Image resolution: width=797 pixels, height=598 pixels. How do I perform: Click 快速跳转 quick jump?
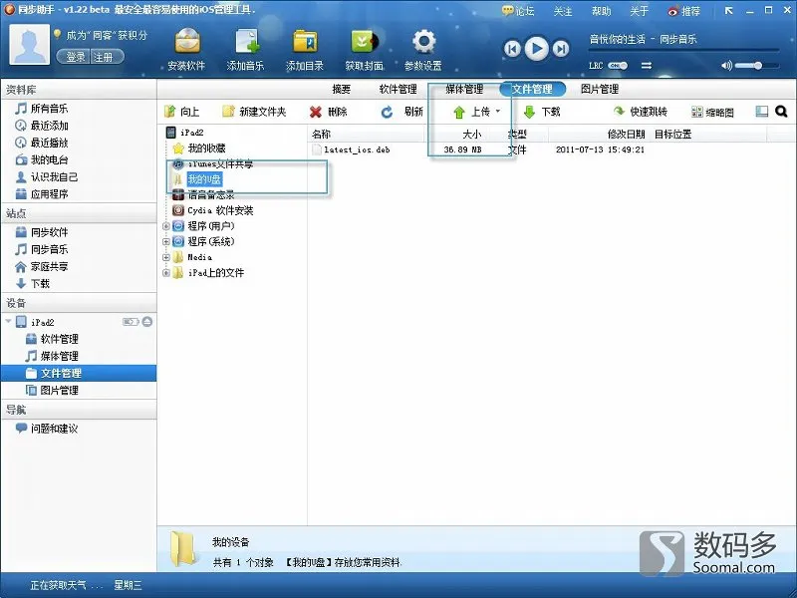[x=640, y=112]
